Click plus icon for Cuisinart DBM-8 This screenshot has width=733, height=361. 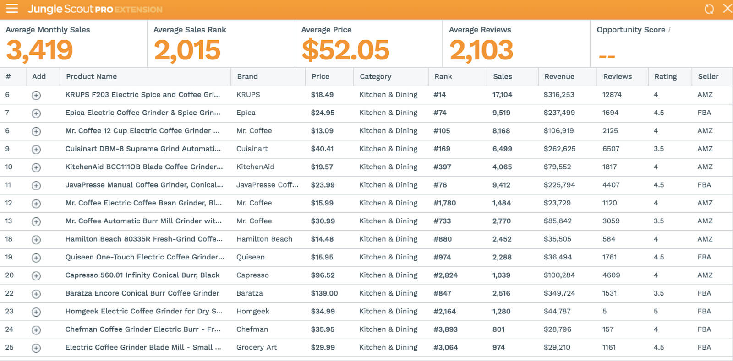36,150
